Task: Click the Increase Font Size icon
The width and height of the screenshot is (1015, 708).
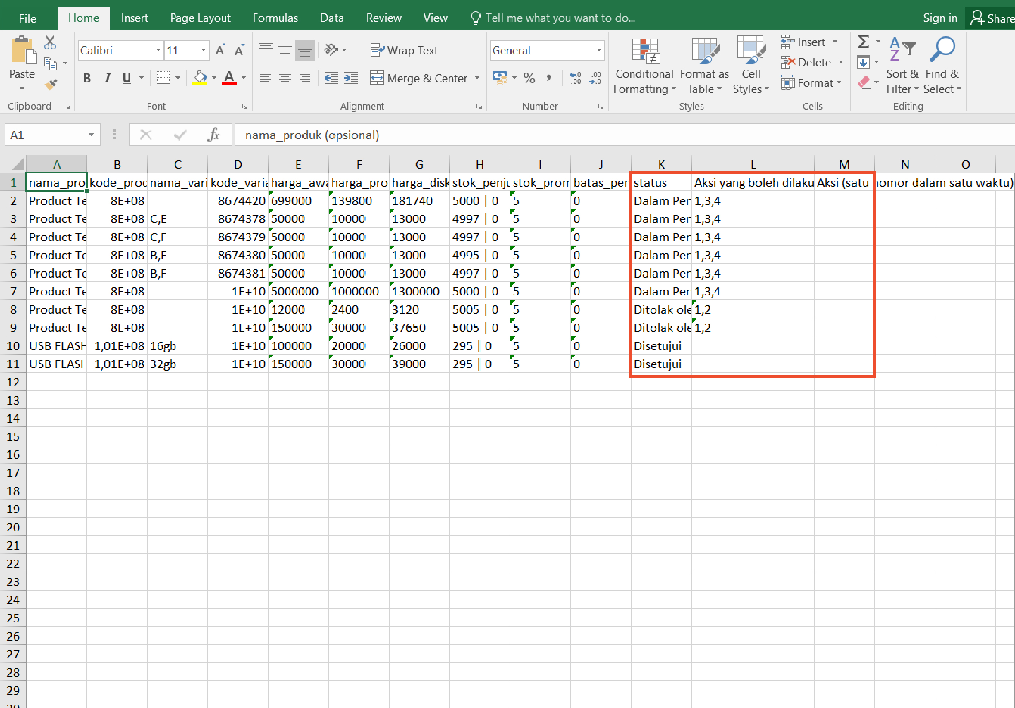Action: [x=220, y=50]
